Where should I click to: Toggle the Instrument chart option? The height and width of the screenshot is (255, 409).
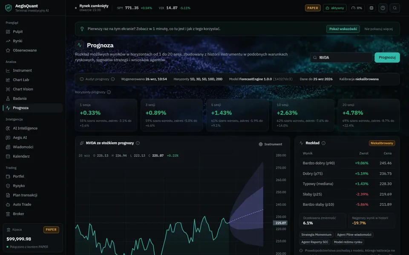270,144
